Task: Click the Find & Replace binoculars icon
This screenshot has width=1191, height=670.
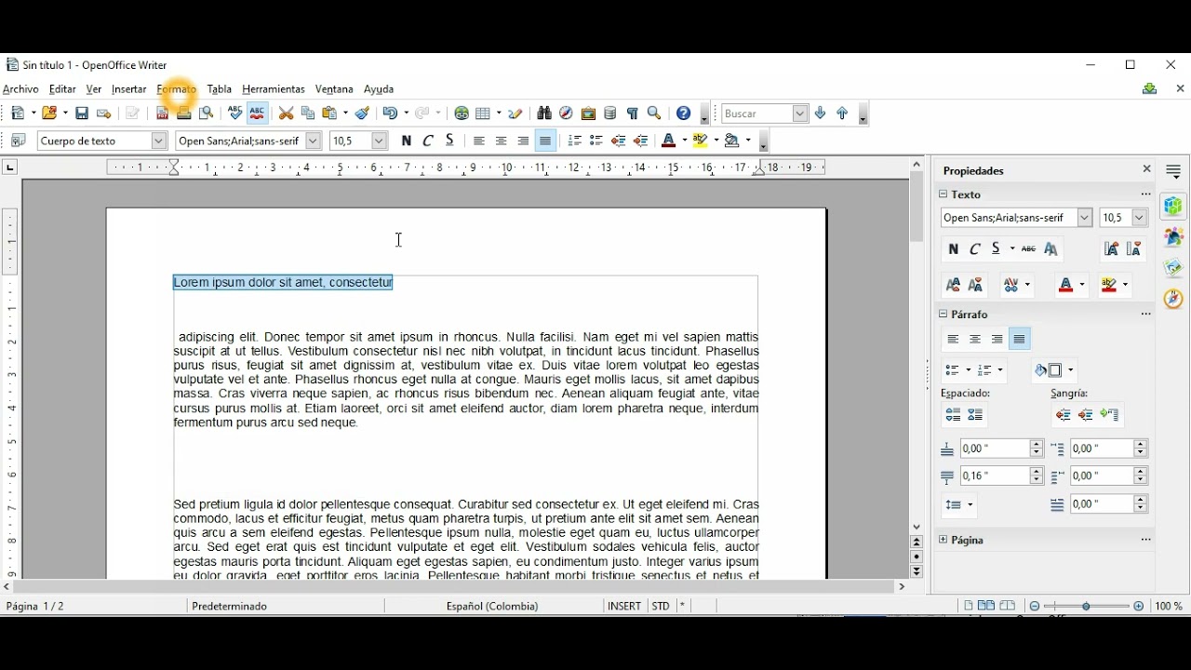Action: 544,114
